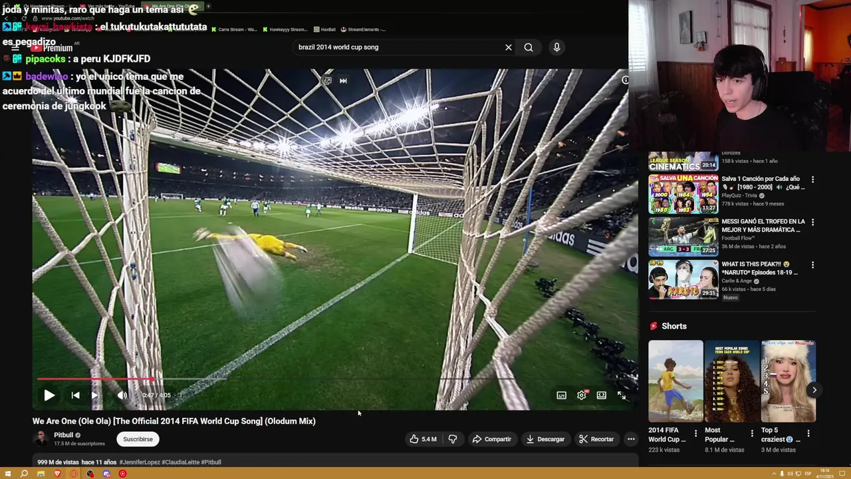
Task: Click the info icon on the video
Action: [625, 80]
